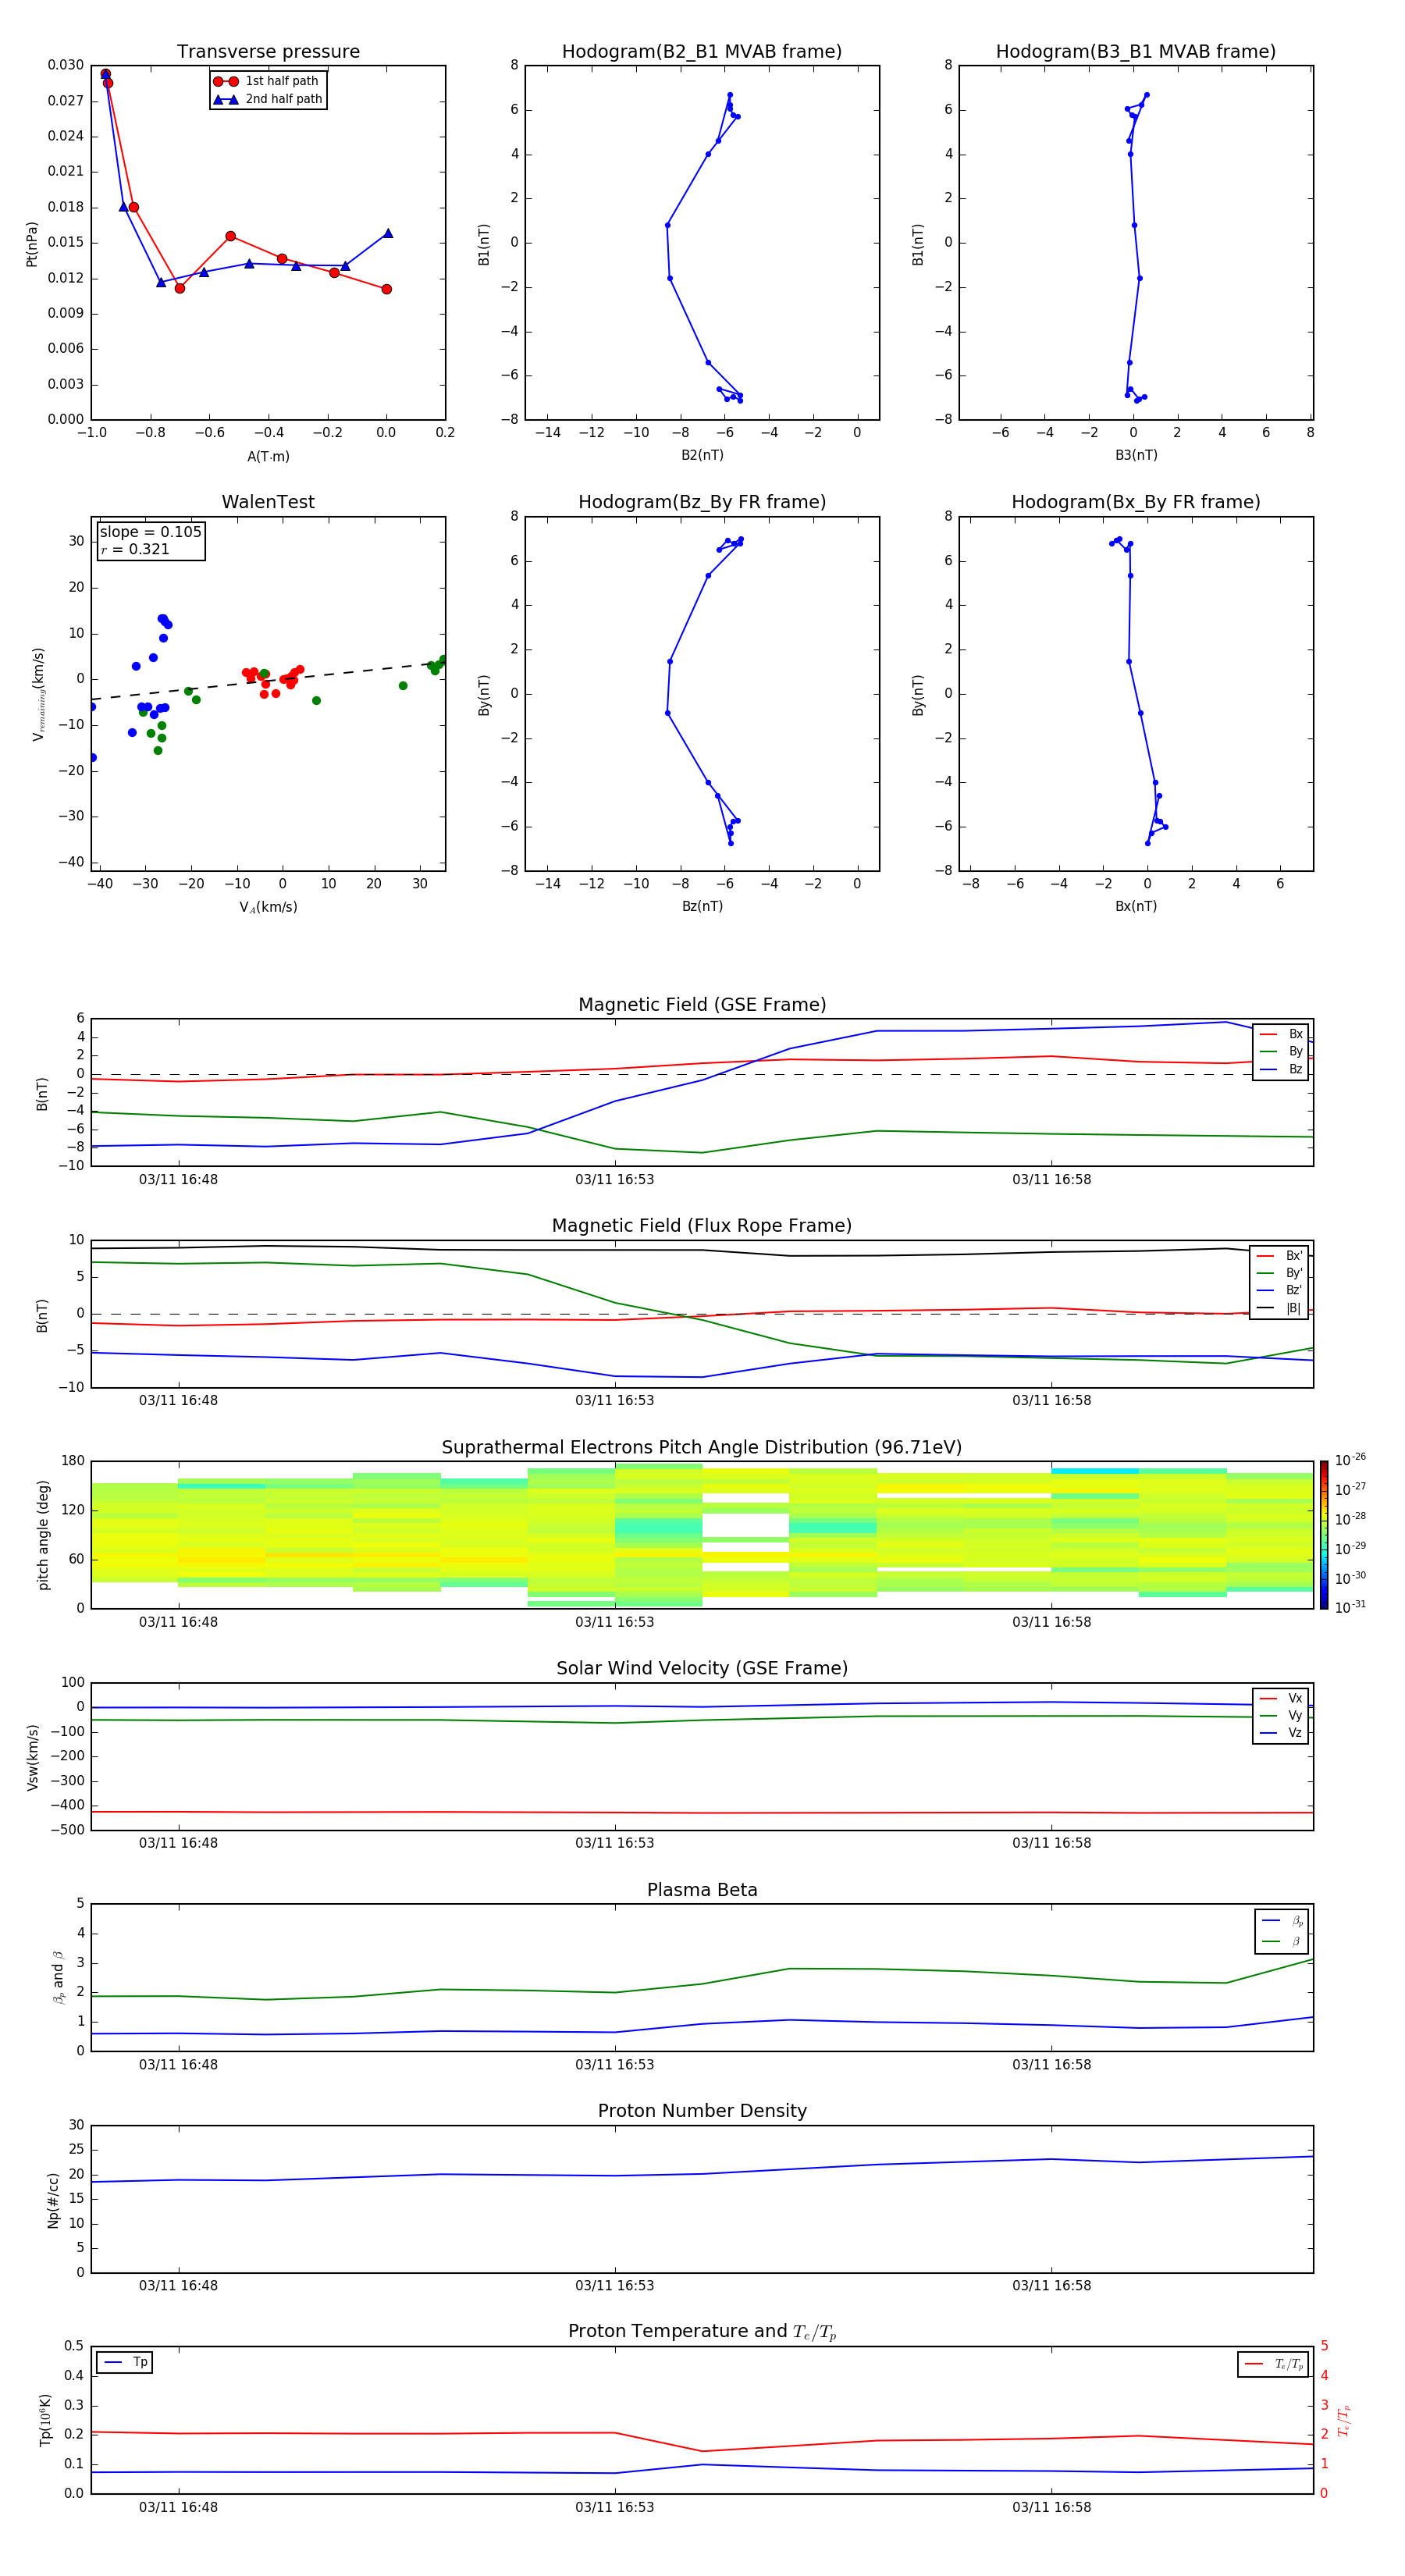
Task: Click the 'Np(#/cc)' axis label
Action: pyautogui.click(x=53, y=2200)
